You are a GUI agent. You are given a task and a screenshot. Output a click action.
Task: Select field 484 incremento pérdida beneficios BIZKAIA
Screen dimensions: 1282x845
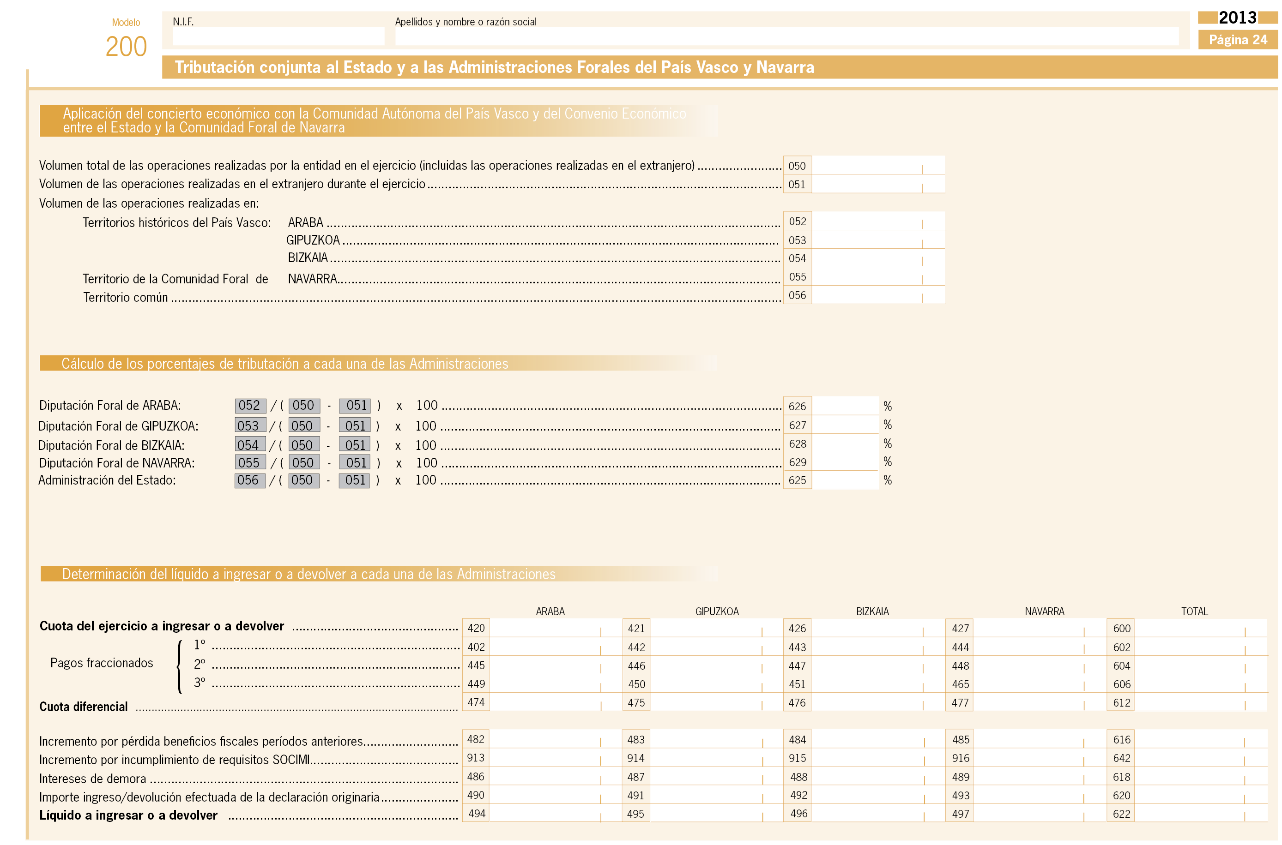pos(877,739)
